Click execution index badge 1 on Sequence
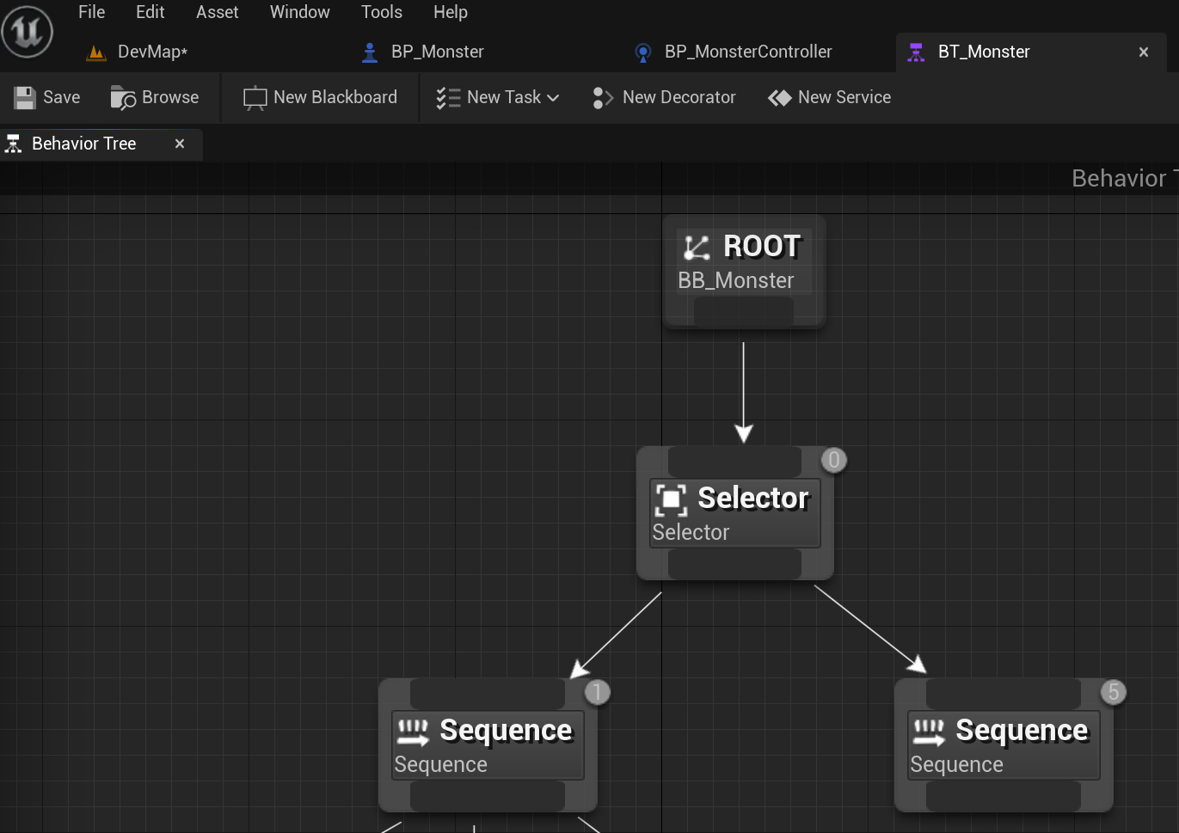This screenshot has height=833, width=1179. [598, 692]
